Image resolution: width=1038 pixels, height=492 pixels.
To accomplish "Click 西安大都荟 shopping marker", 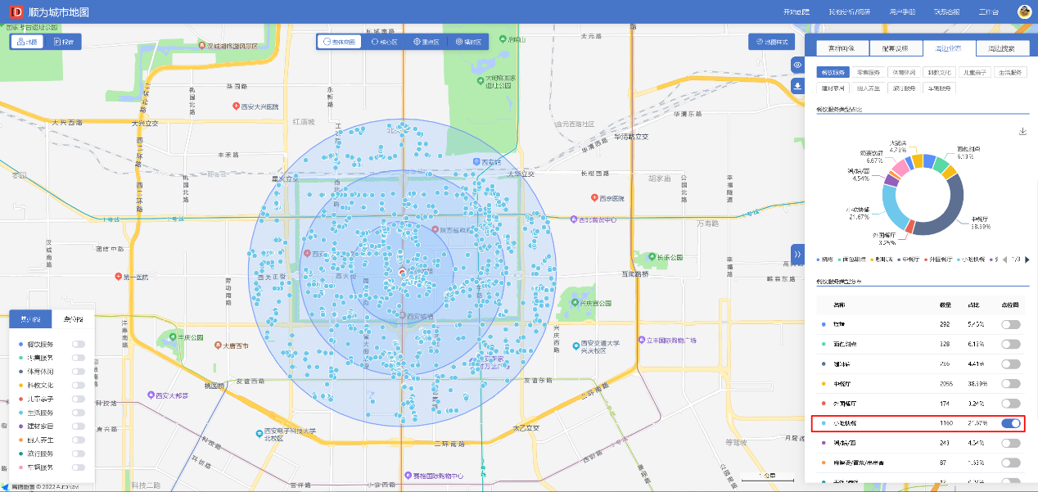I will [x=151, y=395].
